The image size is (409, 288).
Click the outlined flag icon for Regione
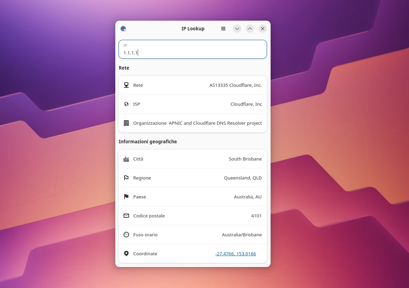tap(126, 178)
